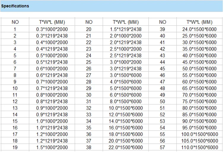This screenshot has width=224, height=152.
Task: Click the 0.4*1000*2000 cell
Action: click(x=52, y=42)
